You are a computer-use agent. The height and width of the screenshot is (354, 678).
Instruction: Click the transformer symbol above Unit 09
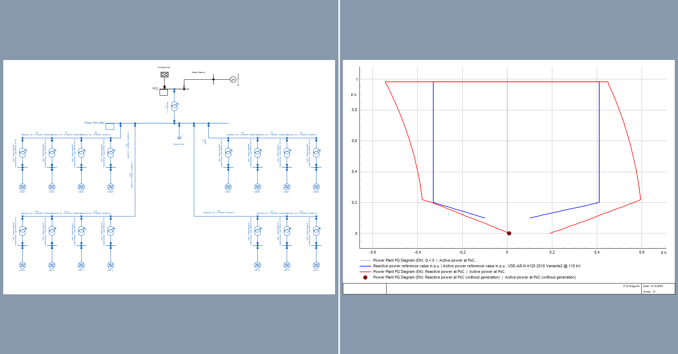pyautogui.click(x=23, y=231)
